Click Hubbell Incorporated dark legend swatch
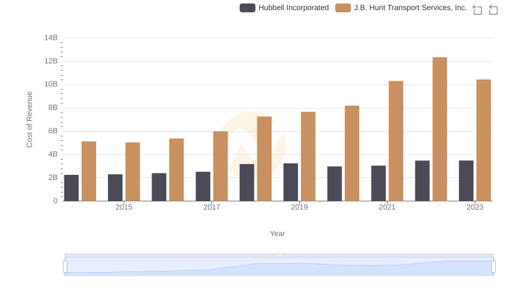 247,8
